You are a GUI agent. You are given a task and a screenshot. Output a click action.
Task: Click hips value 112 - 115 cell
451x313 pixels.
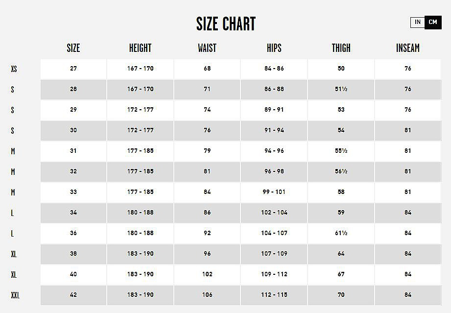(x=274, y=295)
